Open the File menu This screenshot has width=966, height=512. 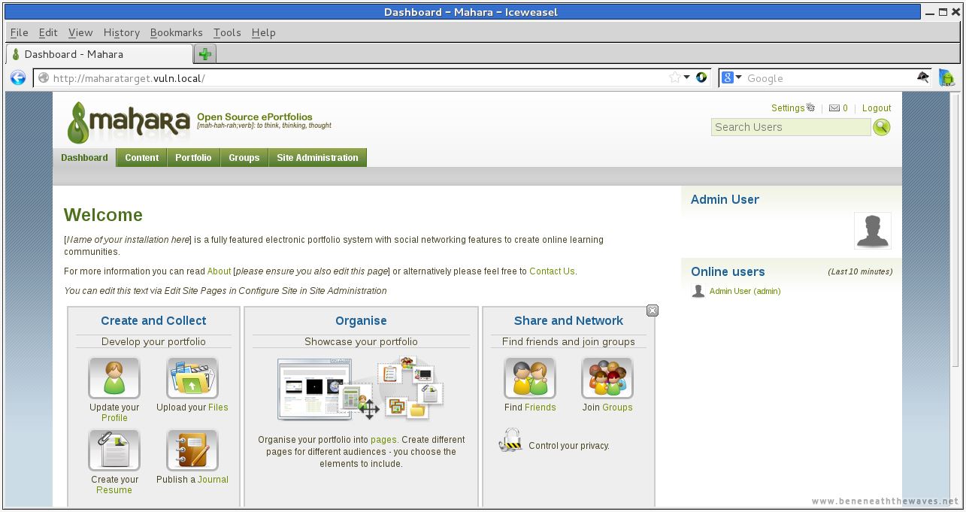click(19, 32)
